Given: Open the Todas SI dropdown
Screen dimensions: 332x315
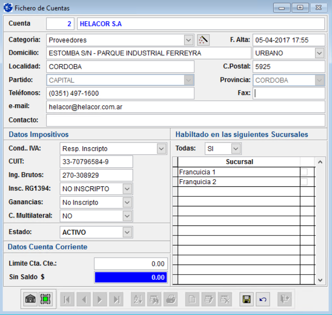Looking at the screenshot, I should point(236,149).
